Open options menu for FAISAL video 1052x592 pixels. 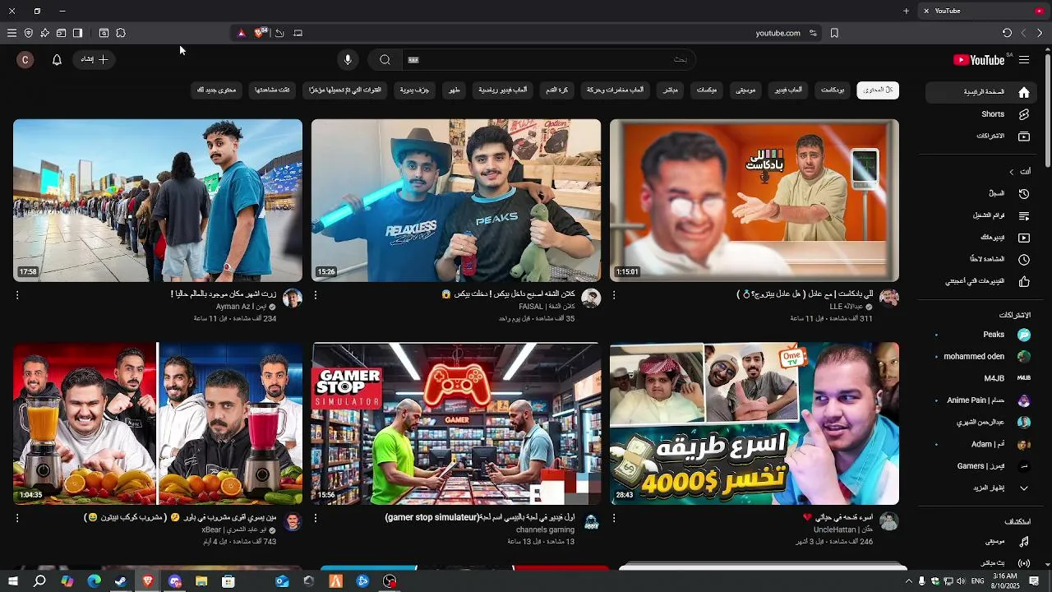pyautogui.click(x=316, y=294)
